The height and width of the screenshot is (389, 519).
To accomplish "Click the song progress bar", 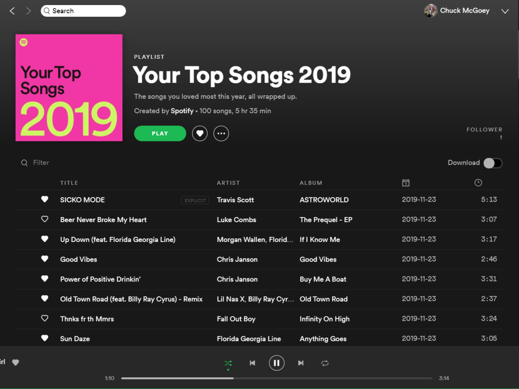I will [276, 378].
